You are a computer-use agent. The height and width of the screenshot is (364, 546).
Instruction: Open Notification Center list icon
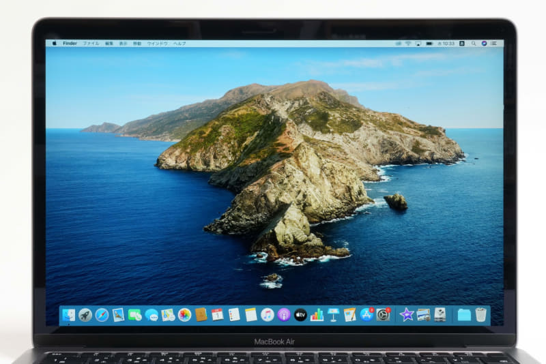coord(493,44)
